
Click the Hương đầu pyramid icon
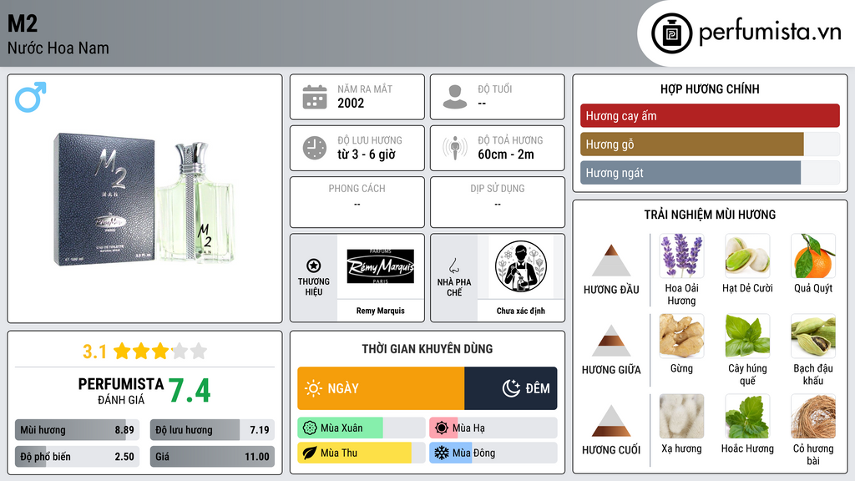[x=611, y=261]
